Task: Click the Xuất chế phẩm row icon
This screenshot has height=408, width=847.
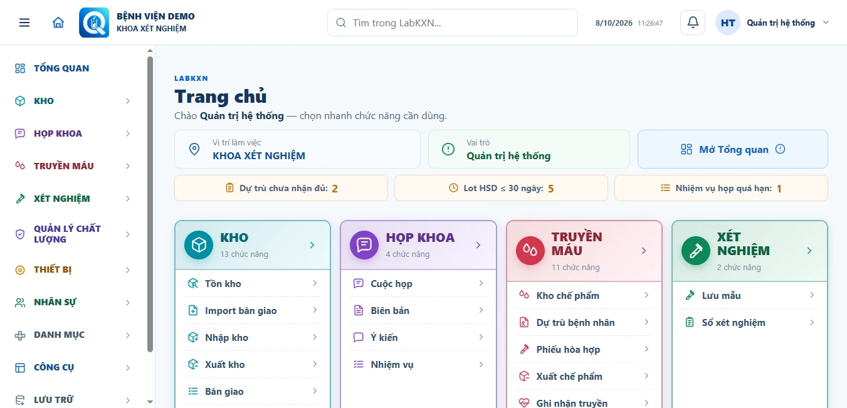Action: click(524, 377)
